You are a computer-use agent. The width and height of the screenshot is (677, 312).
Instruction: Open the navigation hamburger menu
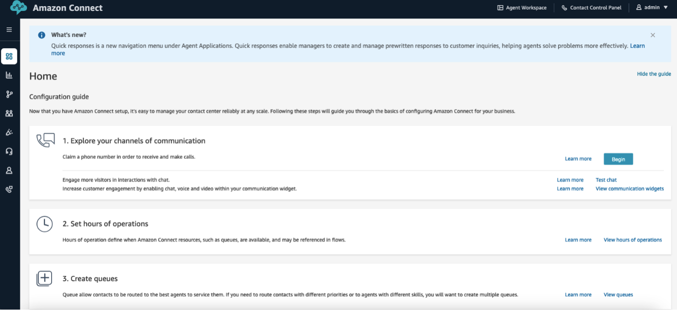coord(9,29)
